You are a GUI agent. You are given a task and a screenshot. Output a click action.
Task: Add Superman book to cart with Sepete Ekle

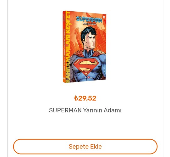pyautogui.click(x=85, y=146)
